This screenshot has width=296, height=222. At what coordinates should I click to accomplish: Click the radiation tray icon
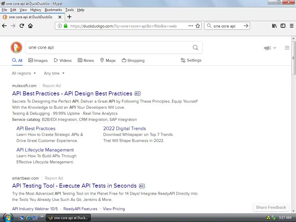(268, 218)
